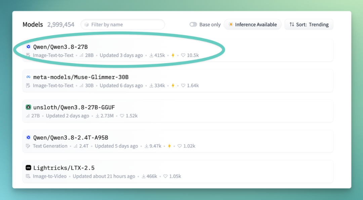
Task: Click 'Updated about 21 hours ago' text
Action: pos(104,176)
